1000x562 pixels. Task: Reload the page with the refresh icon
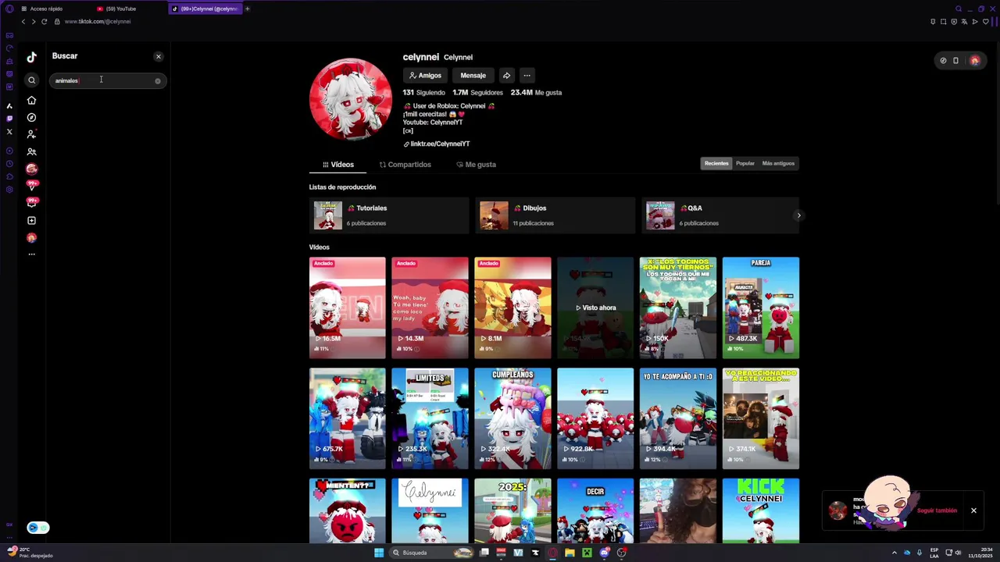click(x=44, y=22)
